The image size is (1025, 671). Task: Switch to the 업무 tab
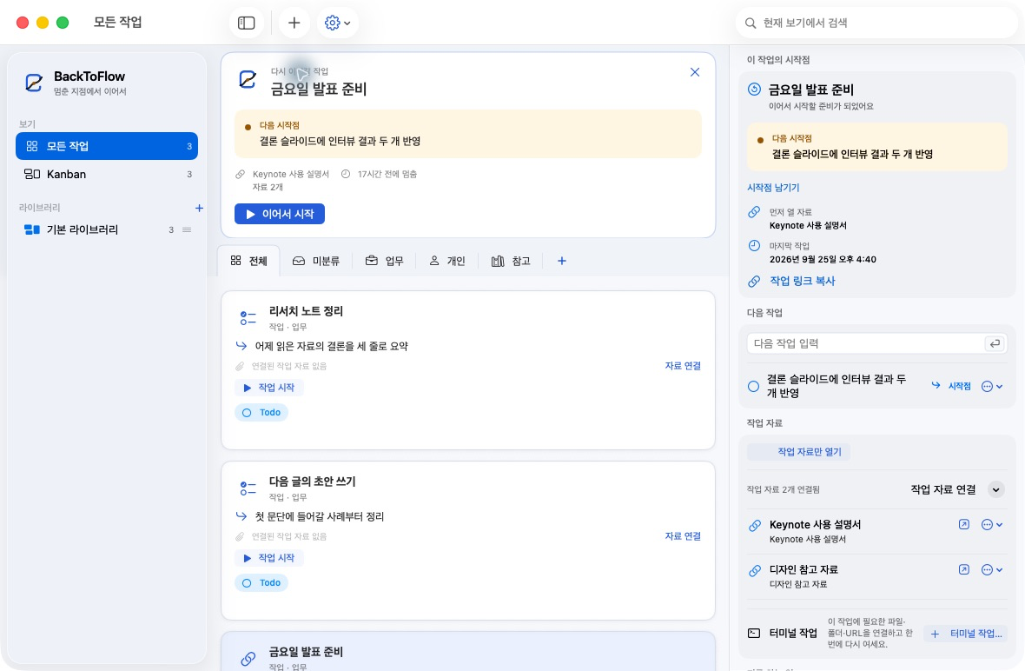pos(384,261)
